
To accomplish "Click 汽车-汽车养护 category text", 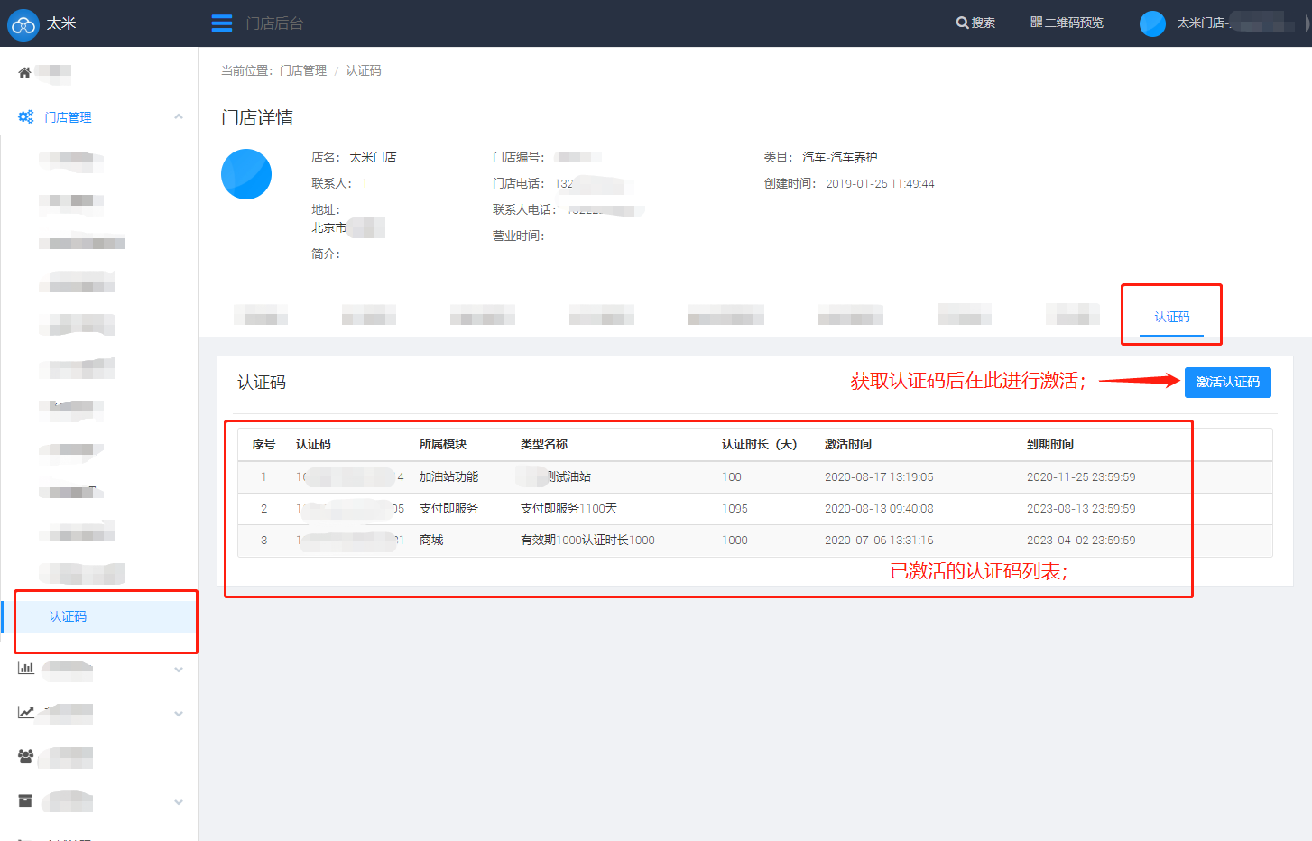I will click(x=840, y=157).
